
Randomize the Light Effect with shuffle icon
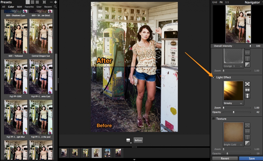click(x=247, y=84)
